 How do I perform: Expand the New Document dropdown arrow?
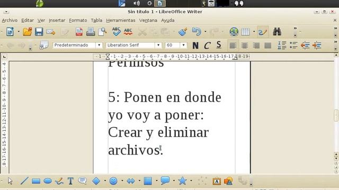pyautogui.click(x=19, y=32)
